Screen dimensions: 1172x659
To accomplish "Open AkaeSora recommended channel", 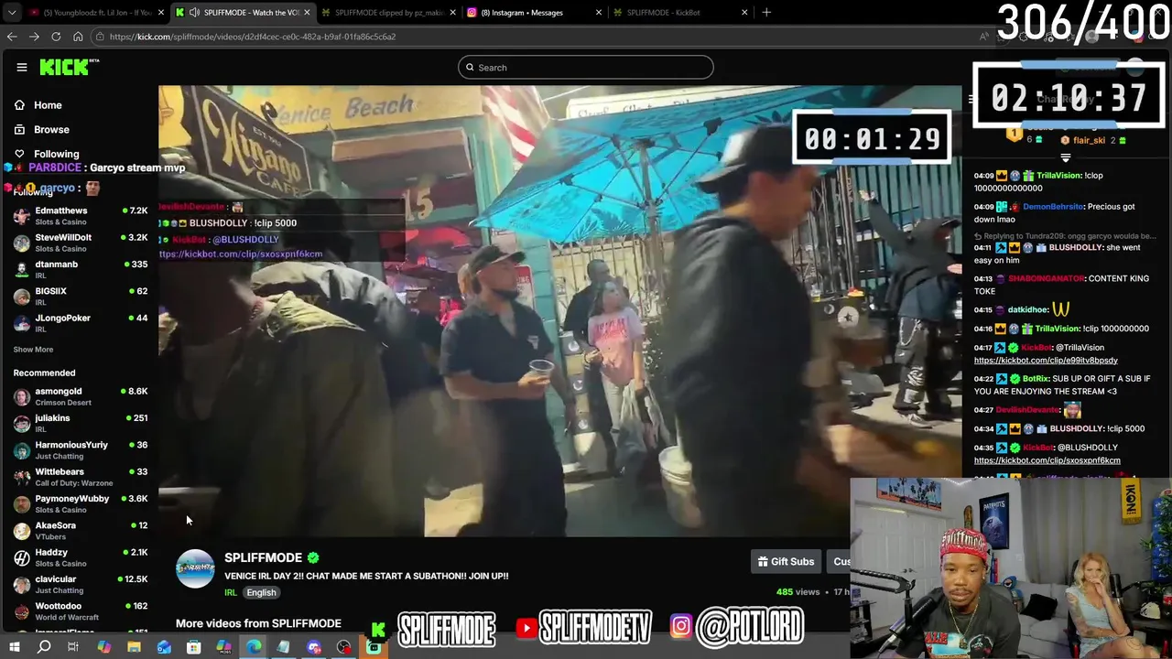I will (81, 530).
